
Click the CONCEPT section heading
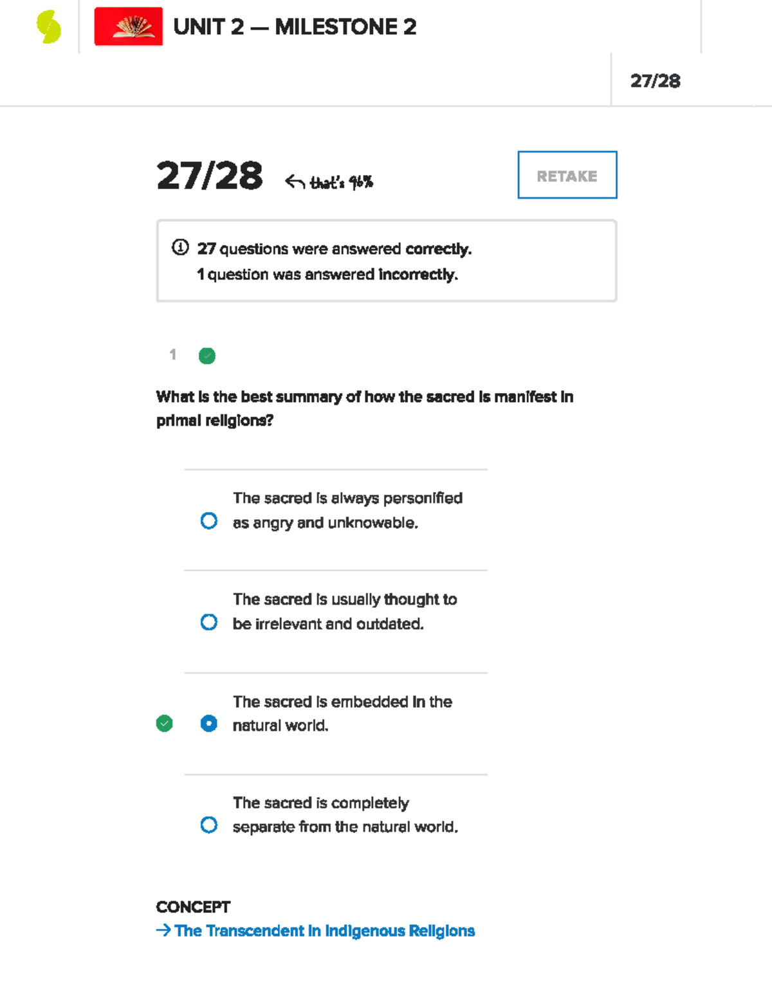(x=193, y=907)
